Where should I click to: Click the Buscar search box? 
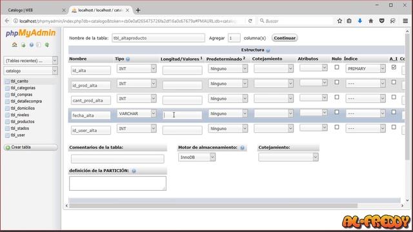pos(295,21)
